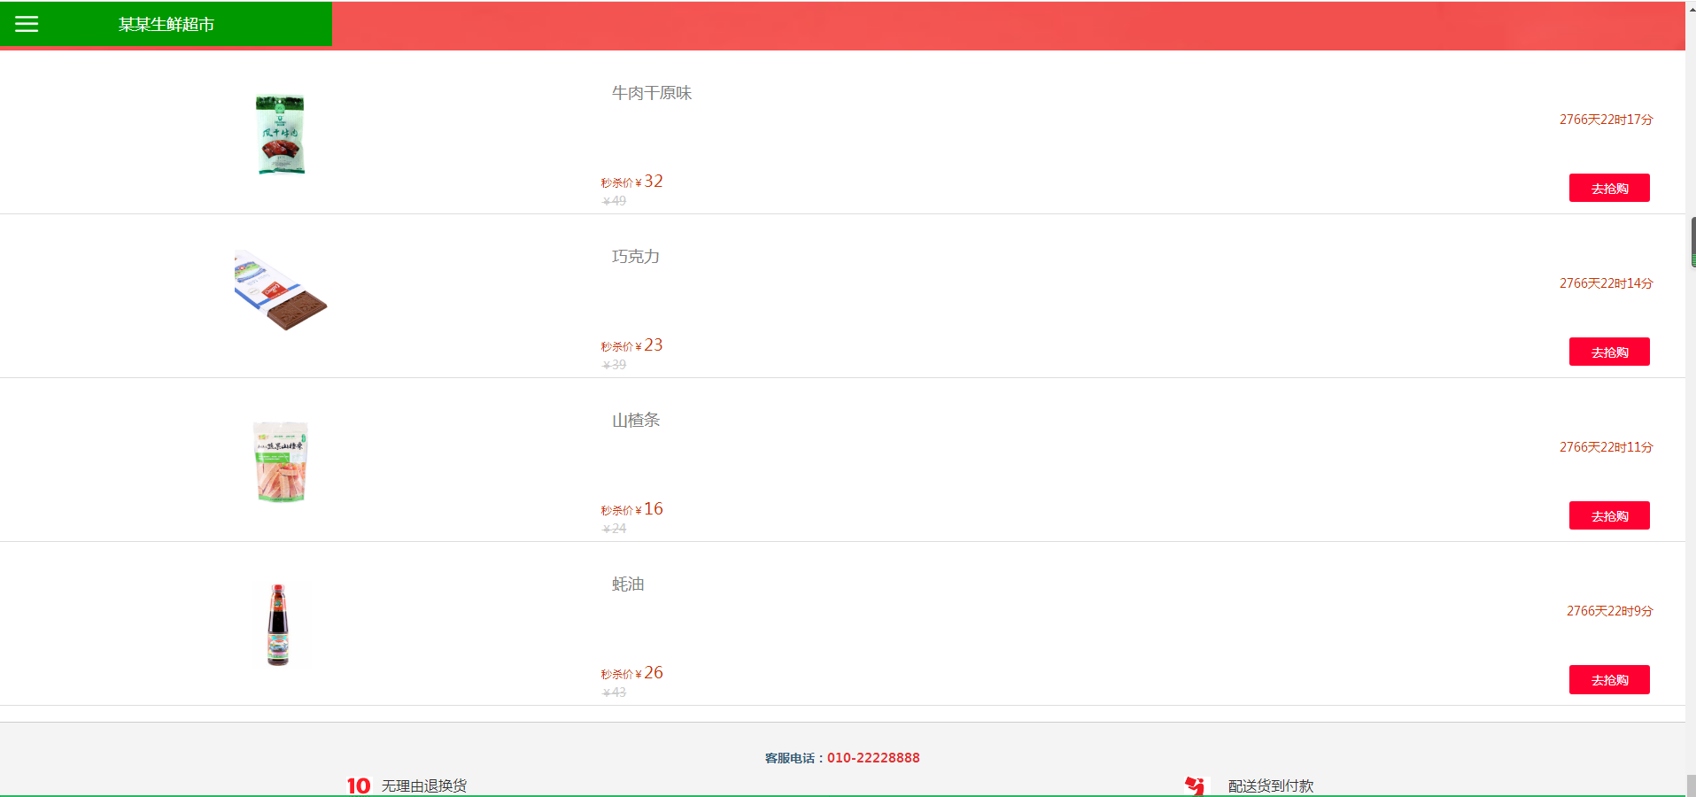This screenshot has height=797, width=1696.
Task: Click the page vertical scrollbar thumb
Action: click(1692, 242)
